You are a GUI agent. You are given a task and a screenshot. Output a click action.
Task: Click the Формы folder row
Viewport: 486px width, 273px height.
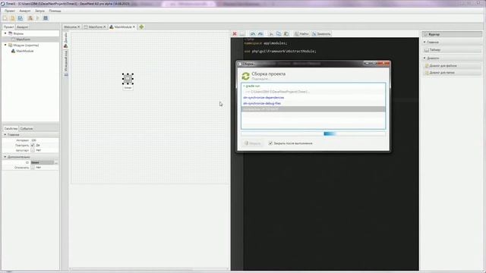click(30, 33)
